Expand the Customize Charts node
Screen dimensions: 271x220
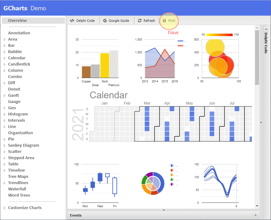point(4,208)
